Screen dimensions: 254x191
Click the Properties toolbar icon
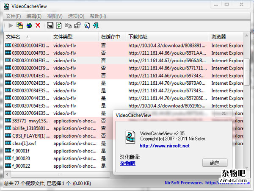click(77, 25)
